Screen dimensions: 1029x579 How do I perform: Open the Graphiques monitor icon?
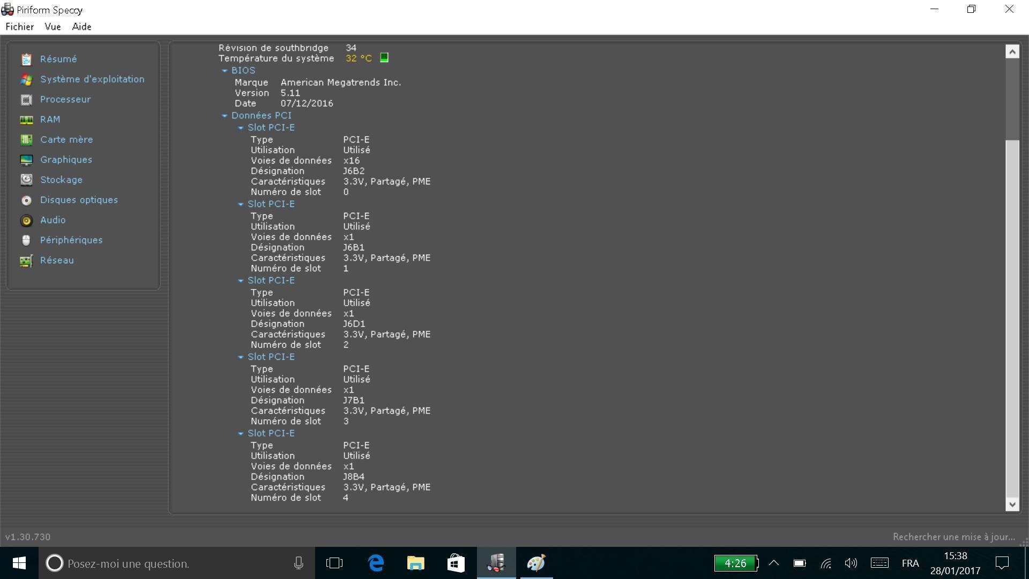coord(26,160)
